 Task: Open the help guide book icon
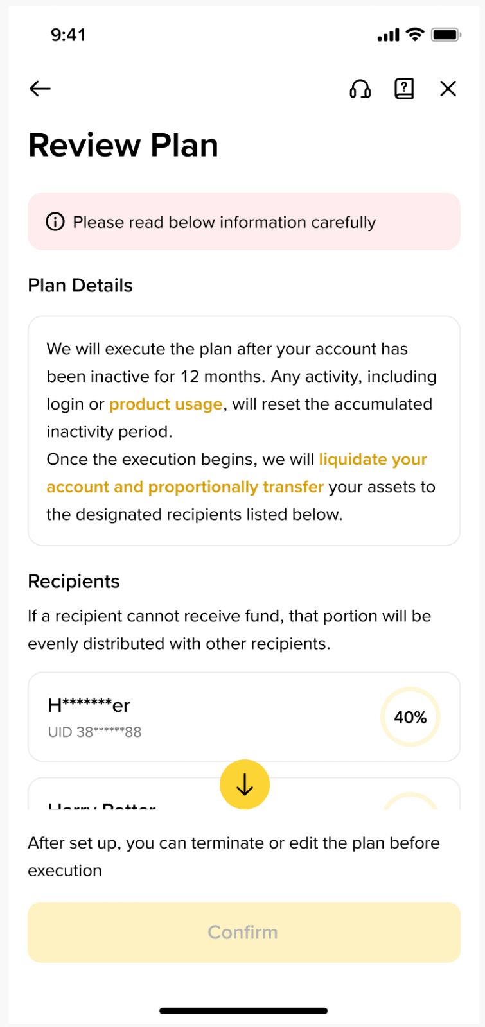(404, 89)
